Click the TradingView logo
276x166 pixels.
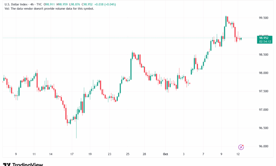[23, 165]
